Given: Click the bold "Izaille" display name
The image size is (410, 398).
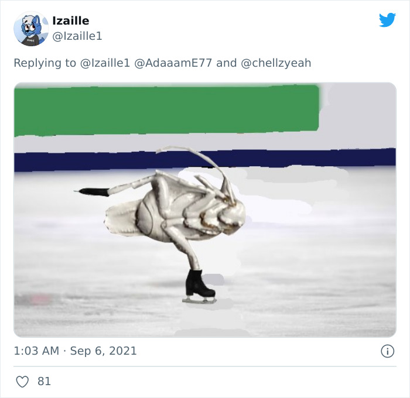Looking at the screenshot, I should tap(70, 21).
